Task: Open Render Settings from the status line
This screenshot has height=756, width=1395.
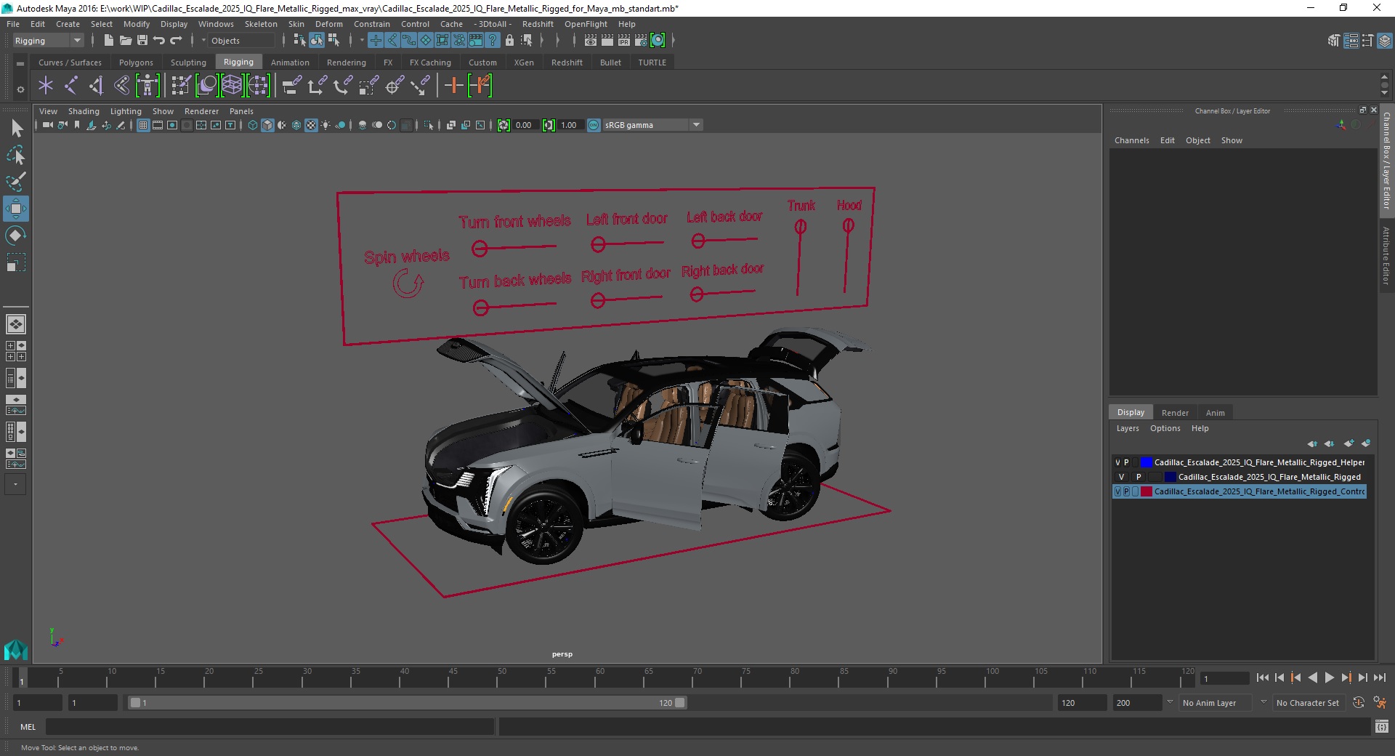Action: coord(641,41)
